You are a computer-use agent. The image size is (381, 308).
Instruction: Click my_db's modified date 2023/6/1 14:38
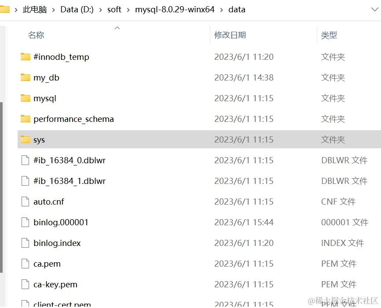244,77
